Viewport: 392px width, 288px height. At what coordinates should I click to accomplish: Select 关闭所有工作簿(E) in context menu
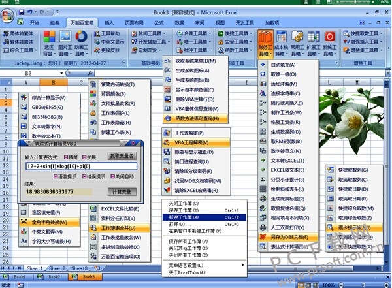(x=204, y=255)
